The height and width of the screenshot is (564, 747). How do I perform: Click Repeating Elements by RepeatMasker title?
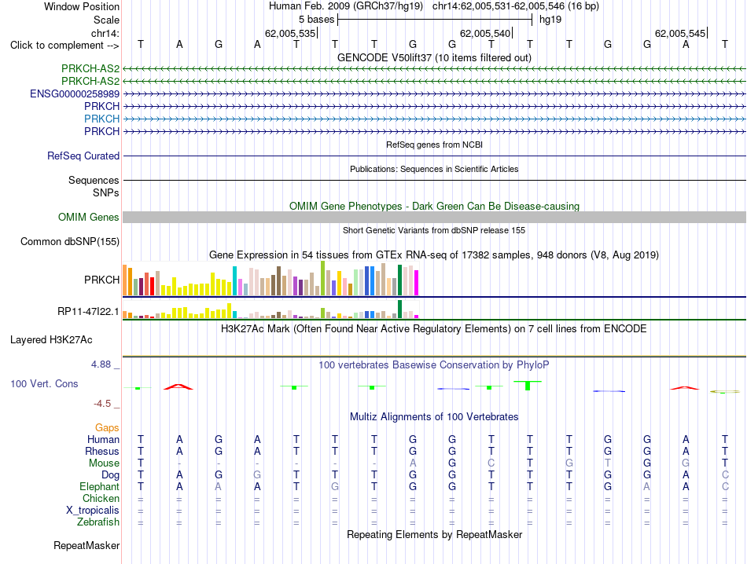click(x=434, y=534)
